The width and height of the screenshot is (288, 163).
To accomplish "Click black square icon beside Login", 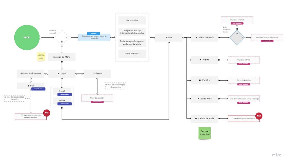I will (x=58, y=74).
